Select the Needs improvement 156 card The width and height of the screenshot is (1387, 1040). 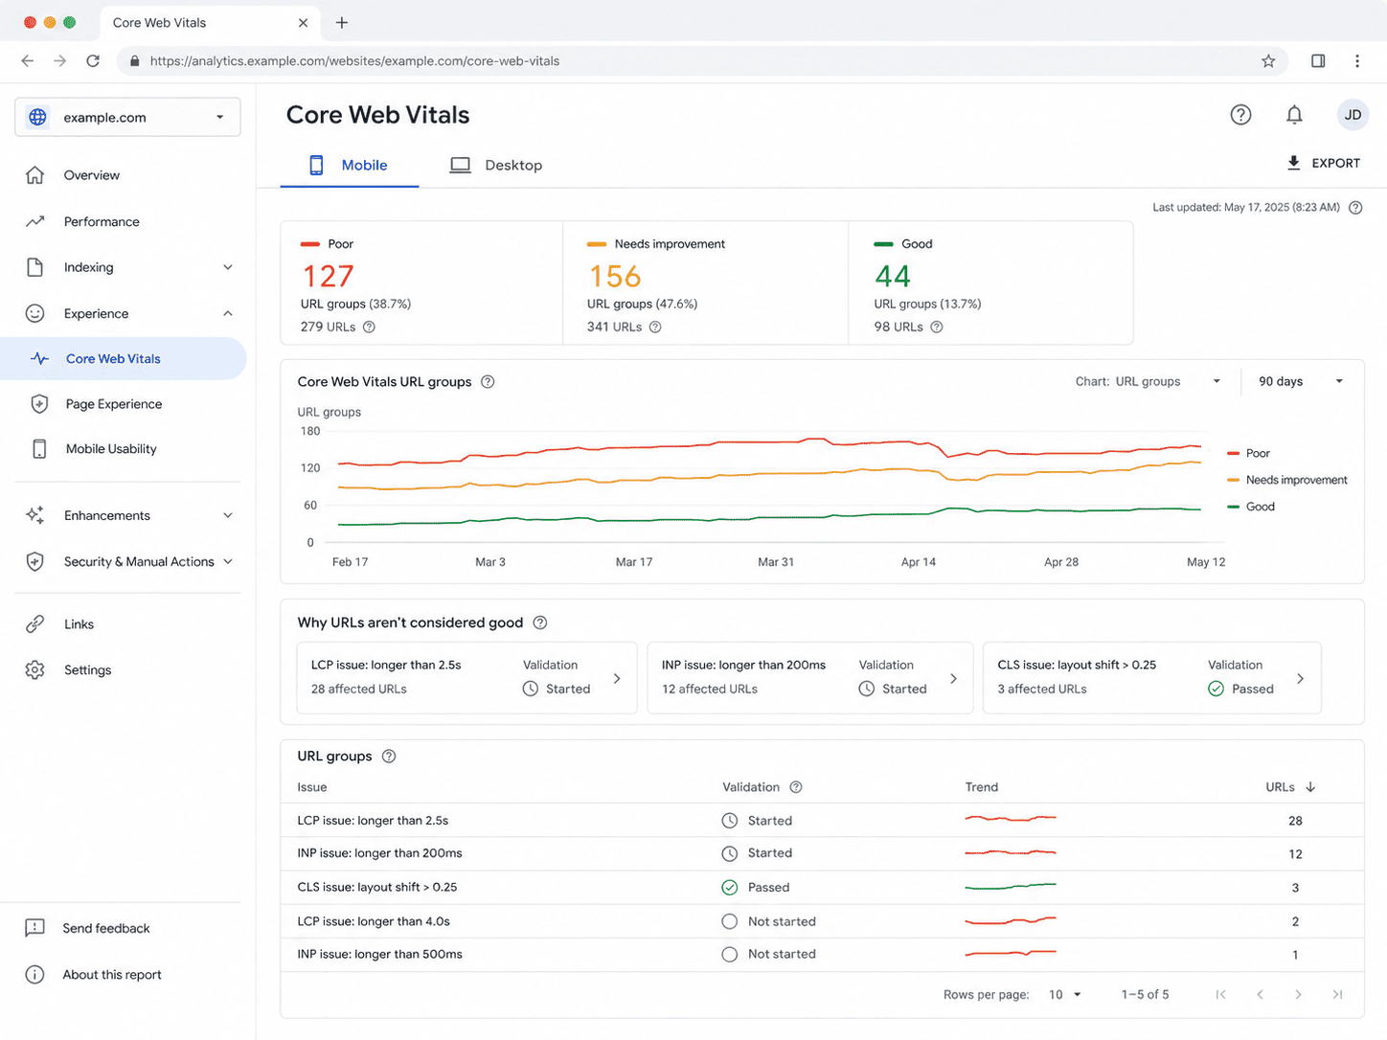pyautogui.click(x=706, y=283)
